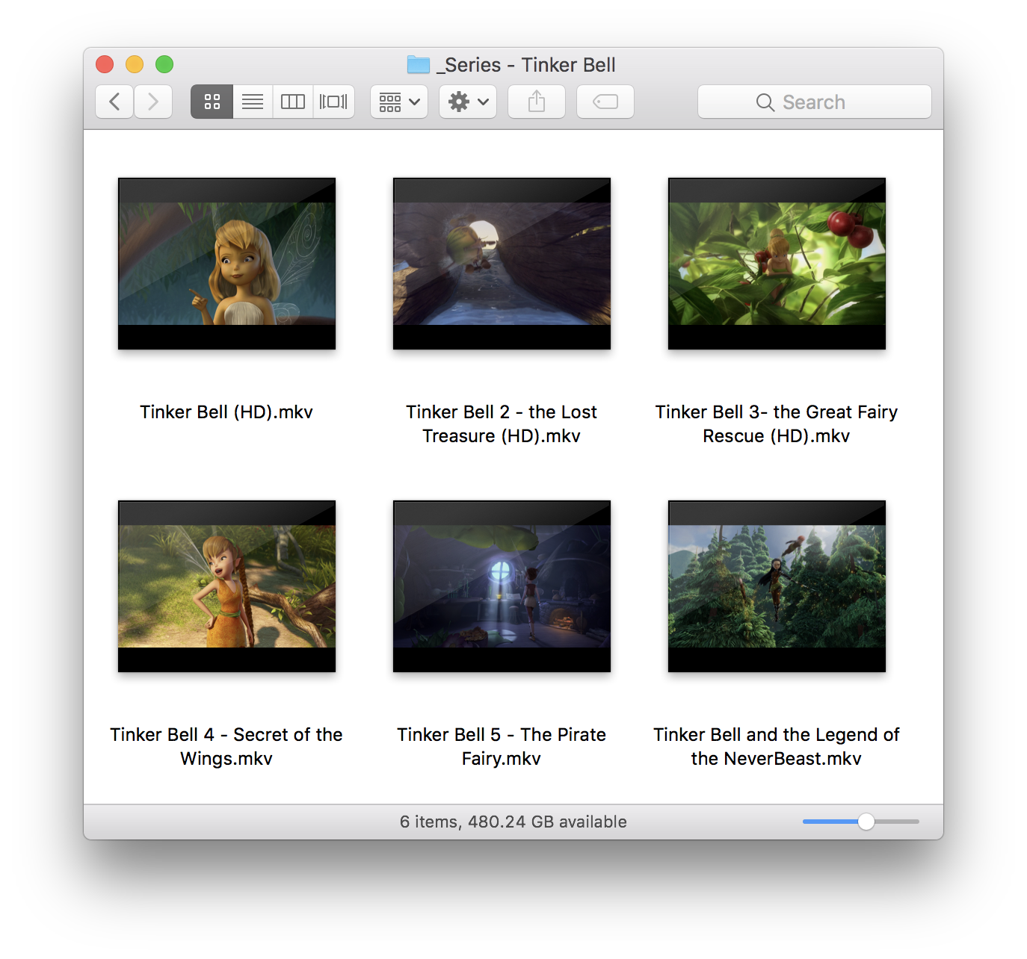Click the file name "Tinker Bell (HD).mkv"
This screenshot has width=1027, height=959.
pyautogui.click(x=226, y=412)
